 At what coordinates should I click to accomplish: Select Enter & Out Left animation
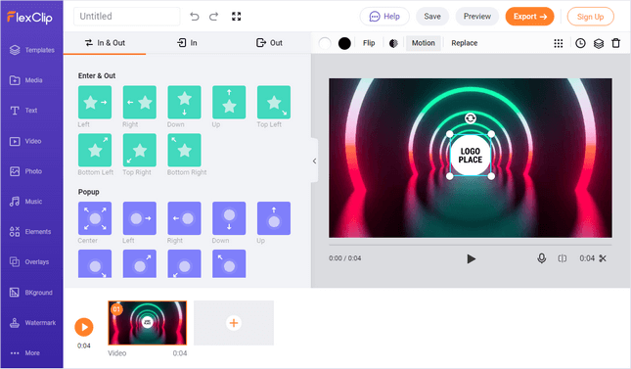[x=95, y=103]
